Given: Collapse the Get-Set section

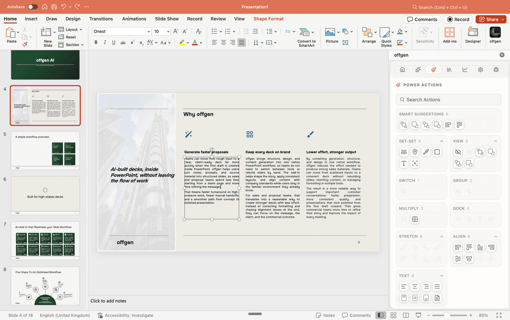Looking at the screenshot, I should 441,141.
